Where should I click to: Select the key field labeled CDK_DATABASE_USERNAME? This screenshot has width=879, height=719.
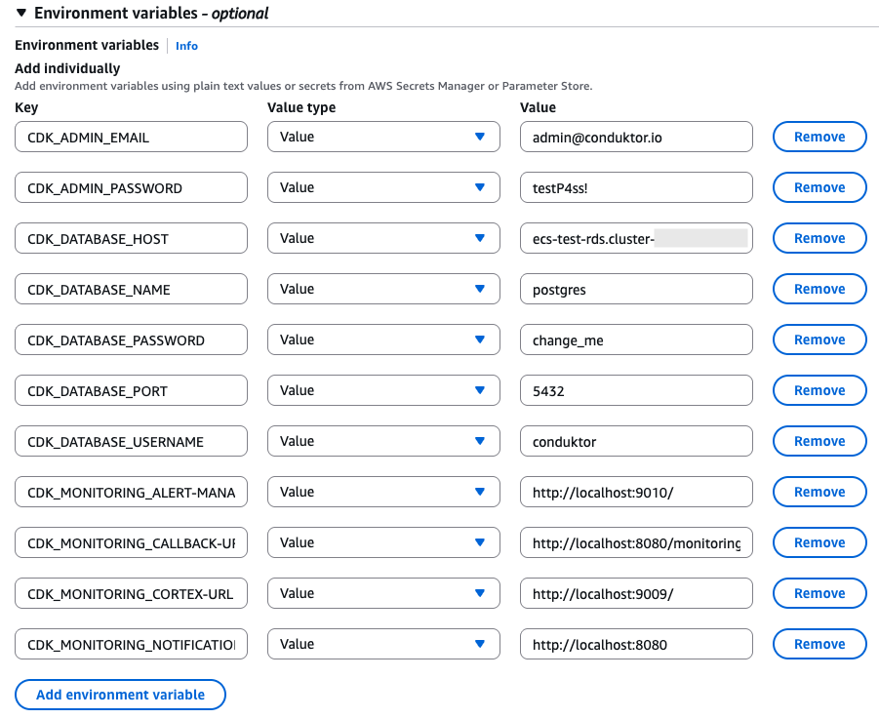coord(130,441)
